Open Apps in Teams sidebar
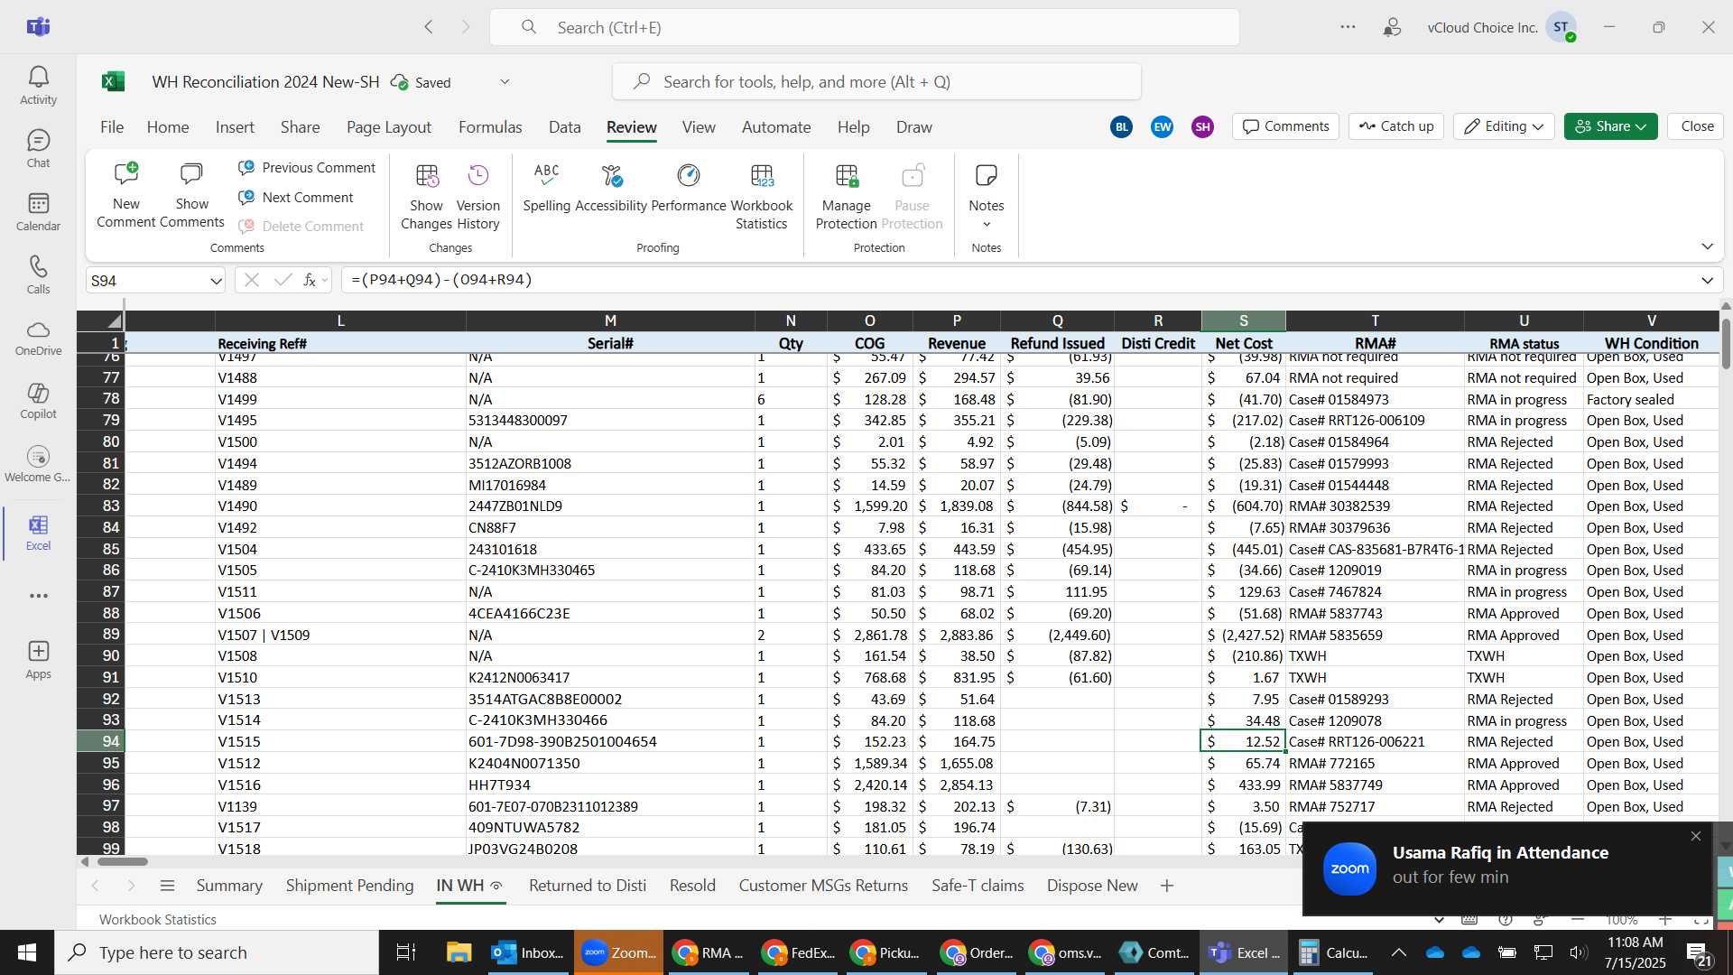 click(38, 660)
